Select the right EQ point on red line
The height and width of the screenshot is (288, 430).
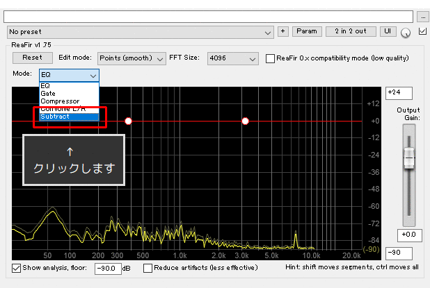coord(245,121)
